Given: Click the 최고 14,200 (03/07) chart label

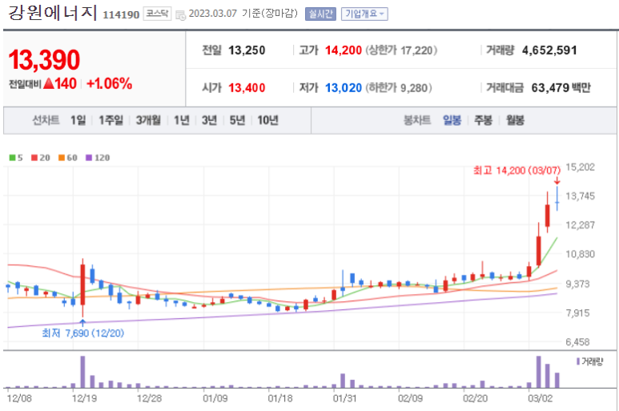Looking at the screenshot, I should coord(517,171).
